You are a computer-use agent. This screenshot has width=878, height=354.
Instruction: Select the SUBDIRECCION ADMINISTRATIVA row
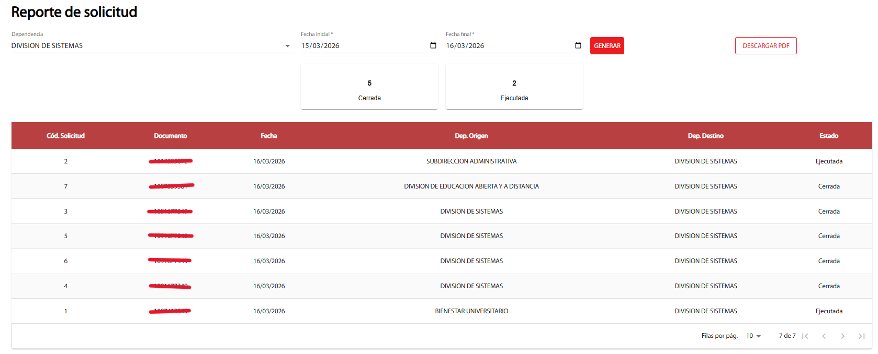click(471, 161)
